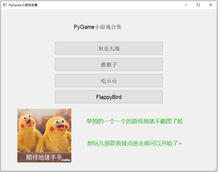Click the yellow chicks meme image
This screenshot has height=172, width=218.
coord(44,135)
